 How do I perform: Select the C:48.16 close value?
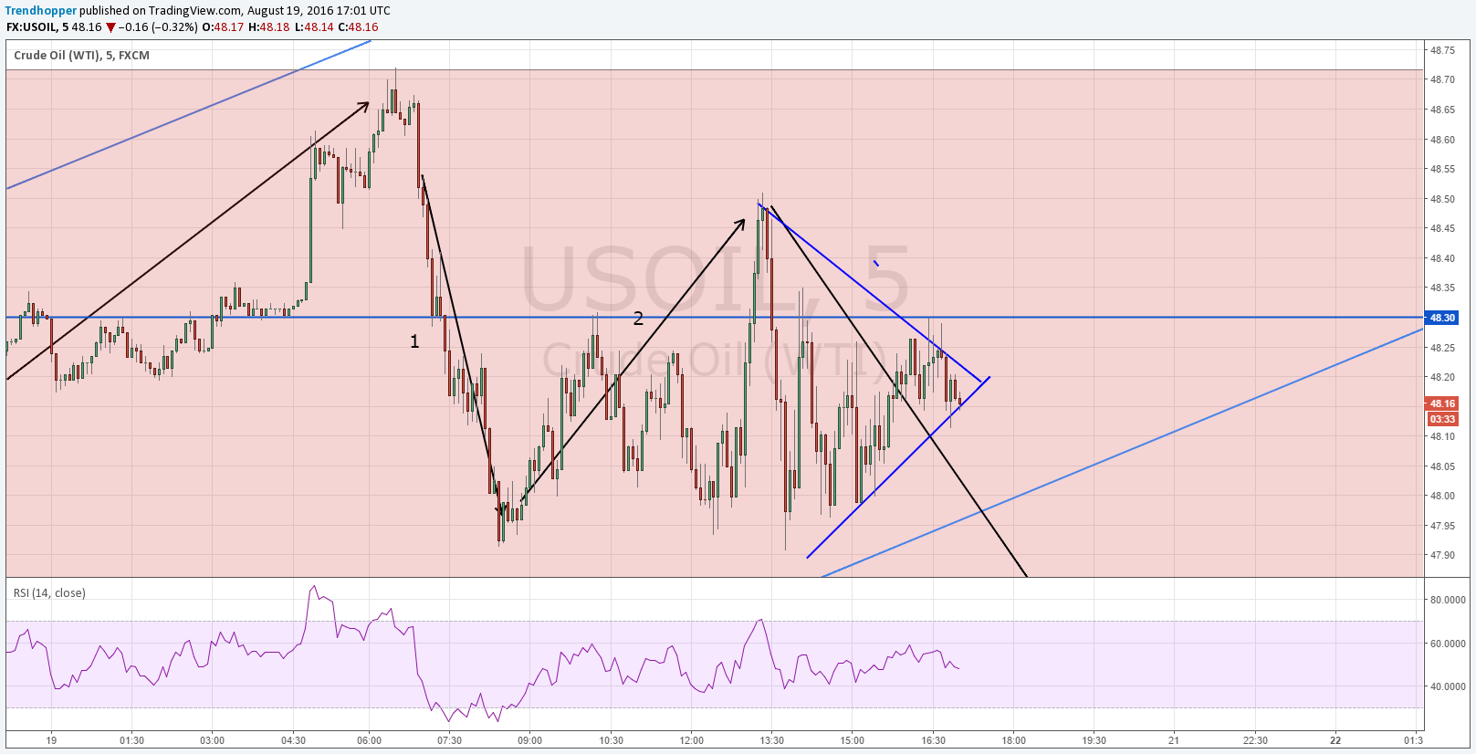tap(358, 27)
